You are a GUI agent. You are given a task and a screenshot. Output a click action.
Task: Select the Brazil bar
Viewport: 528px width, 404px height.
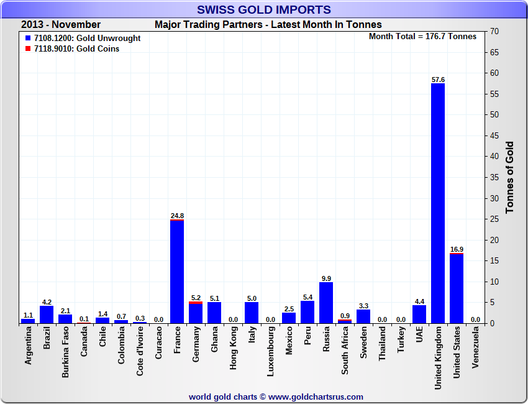click(47, 314)
